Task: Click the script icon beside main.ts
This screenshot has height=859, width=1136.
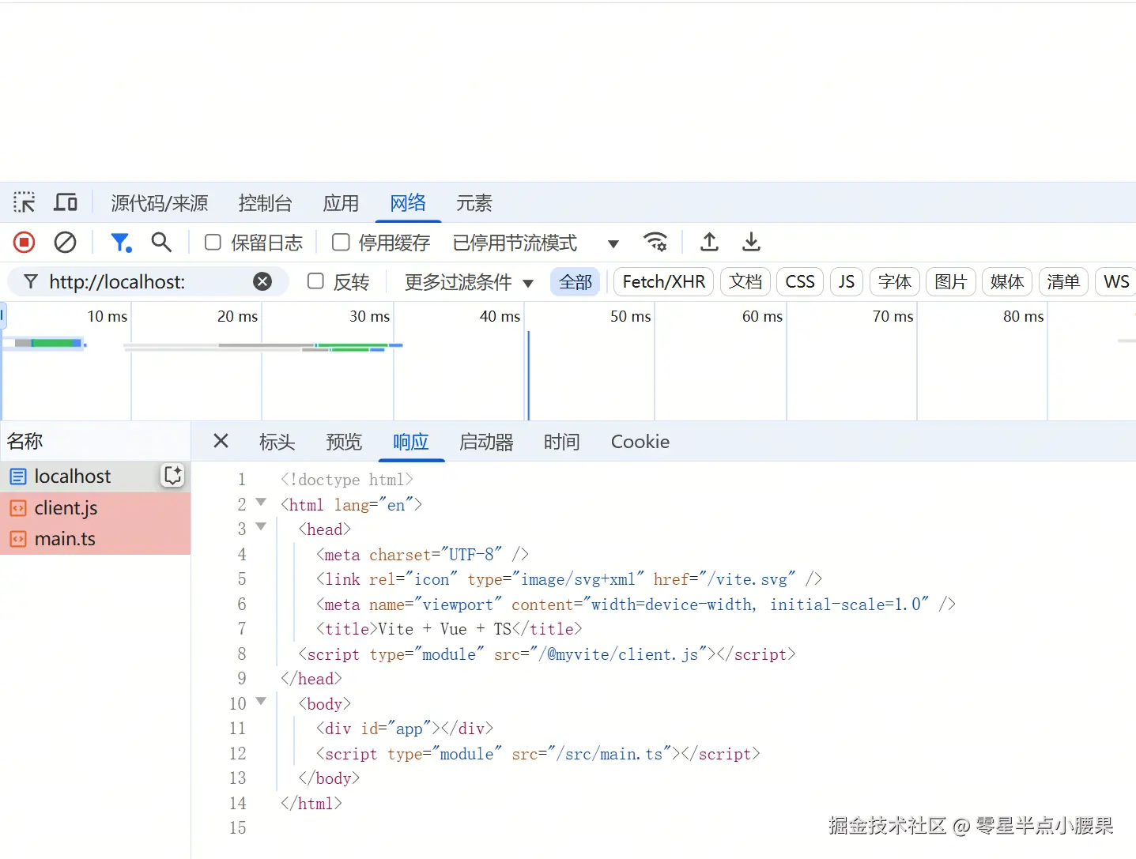Action: [18, 539]
